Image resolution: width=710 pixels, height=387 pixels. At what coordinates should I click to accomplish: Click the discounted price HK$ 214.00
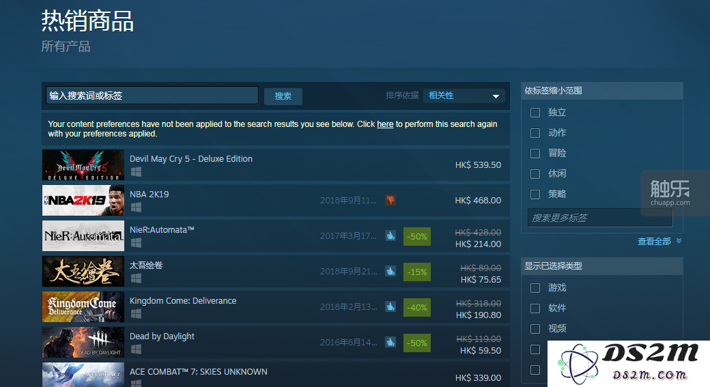point(478,244)
